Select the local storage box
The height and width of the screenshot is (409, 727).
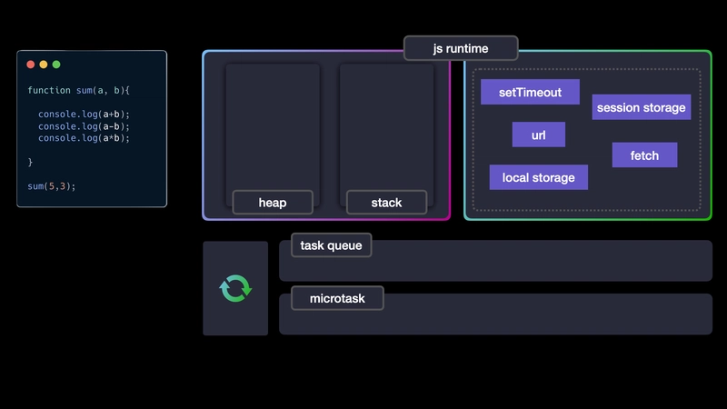539,177
